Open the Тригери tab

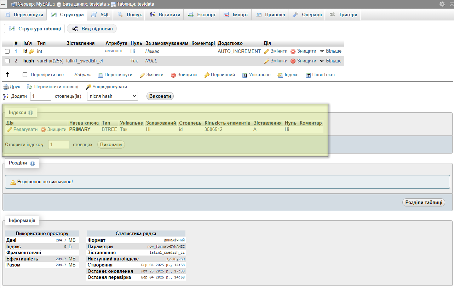pyautogui.click(x=343, y=15)
